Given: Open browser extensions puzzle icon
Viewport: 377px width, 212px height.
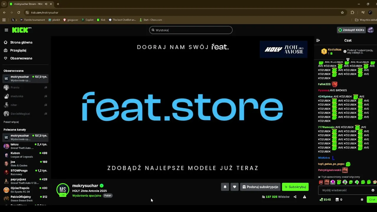Looking at the screenshot, I should [352, 12].
